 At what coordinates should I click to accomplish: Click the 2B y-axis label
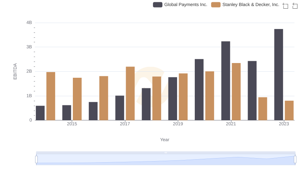click(29, 71)
